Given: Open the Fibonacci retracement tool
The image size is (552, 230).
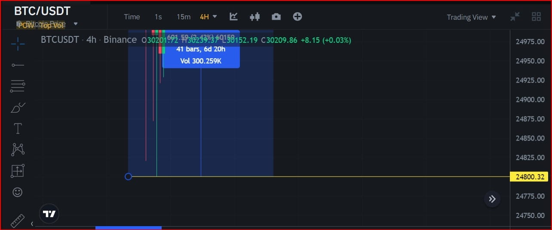Looking at the screenshot, I should (x=18, y=87).
